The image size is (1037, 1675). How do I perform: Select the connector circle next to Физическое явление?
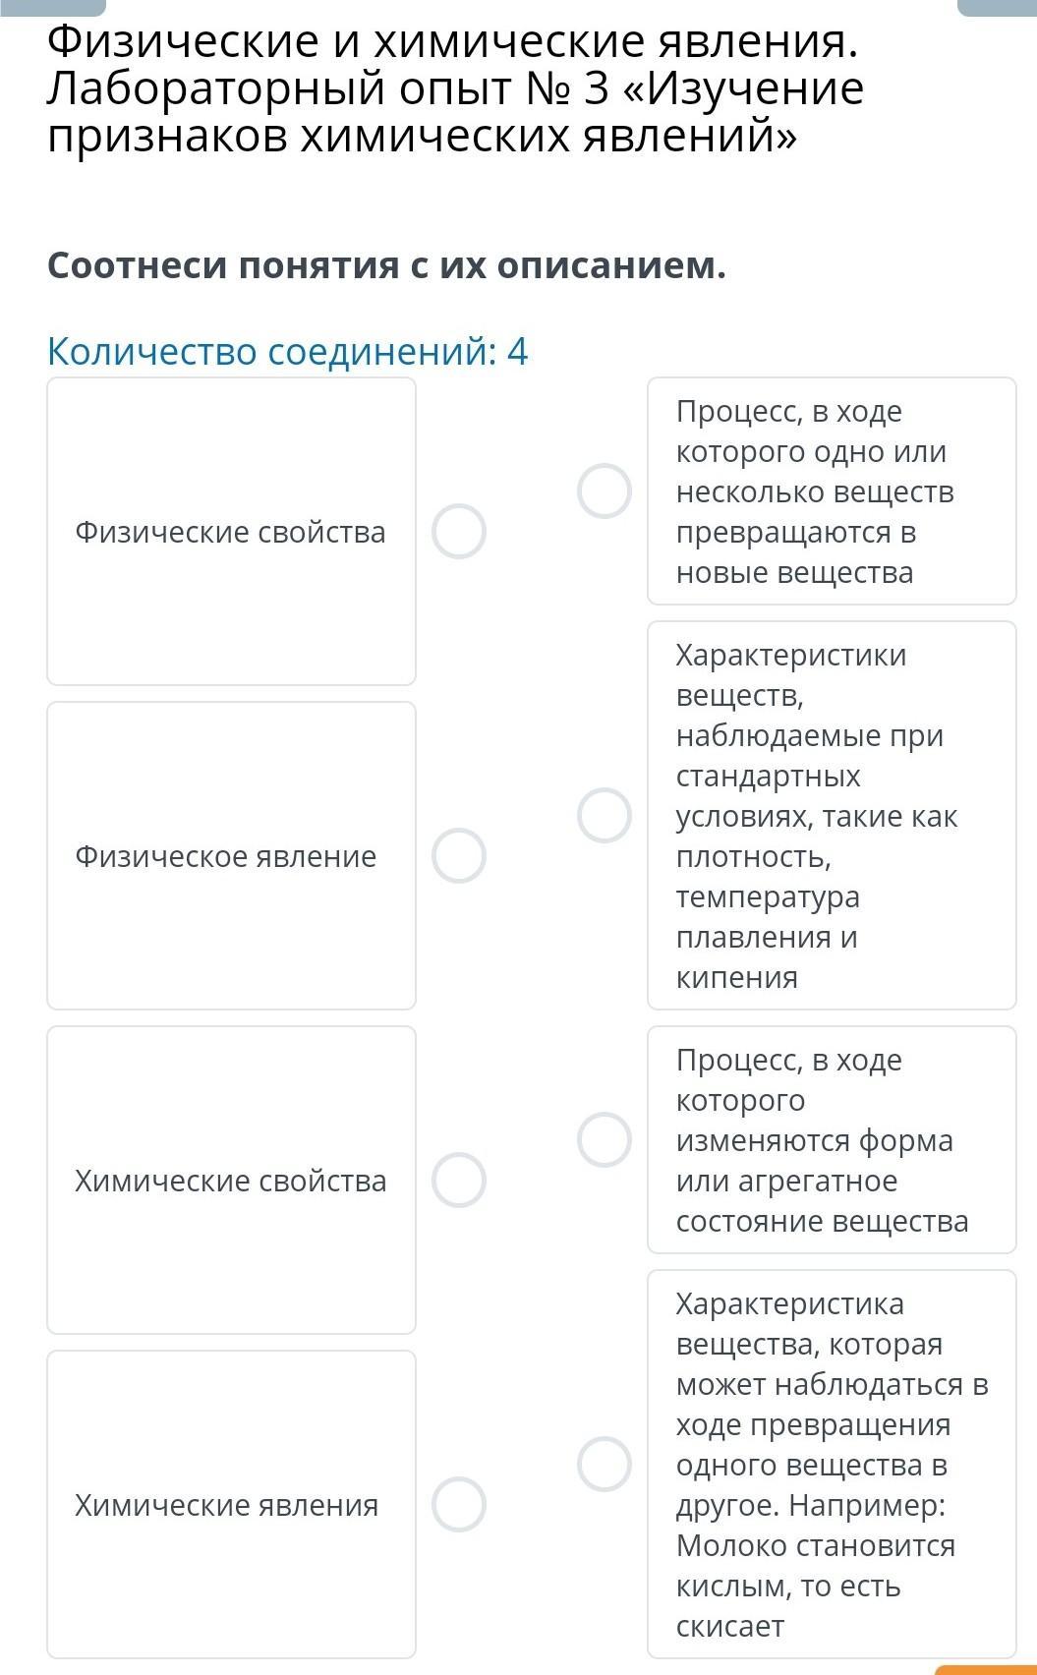coord(459,856)
